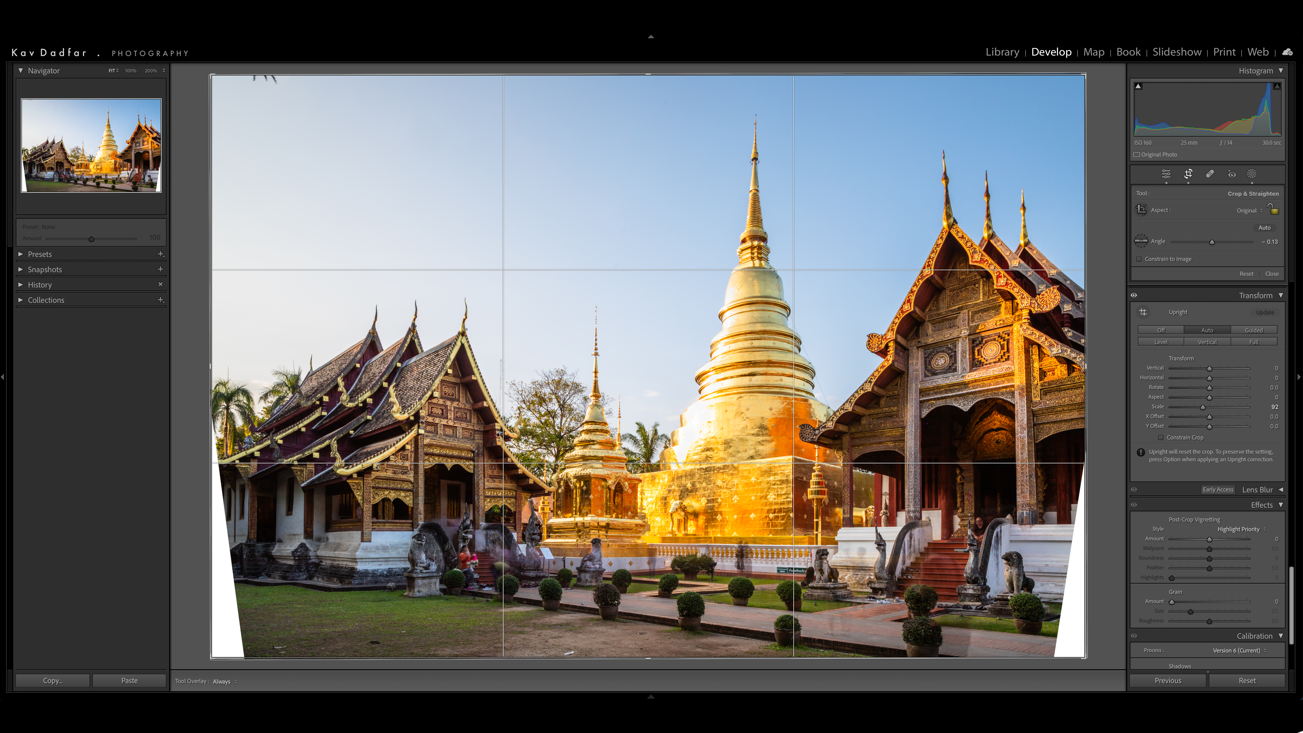Collapse the Histogram panel
Screen dimensions: 1303x733
[1281, 71]
